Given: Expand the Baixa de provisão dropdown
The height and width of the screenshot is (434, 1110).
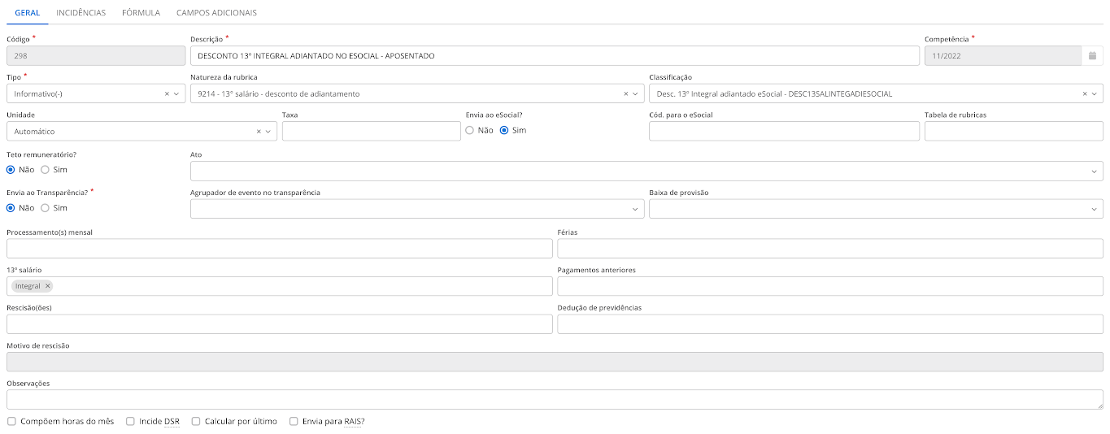Looking at the screenshot, I should coord(1094,209).
